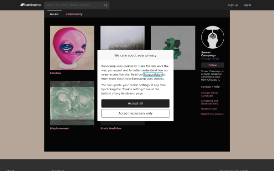This screenshot has height=171, width=274.
Task: Accept all cookies
Action: pos(136,104)
